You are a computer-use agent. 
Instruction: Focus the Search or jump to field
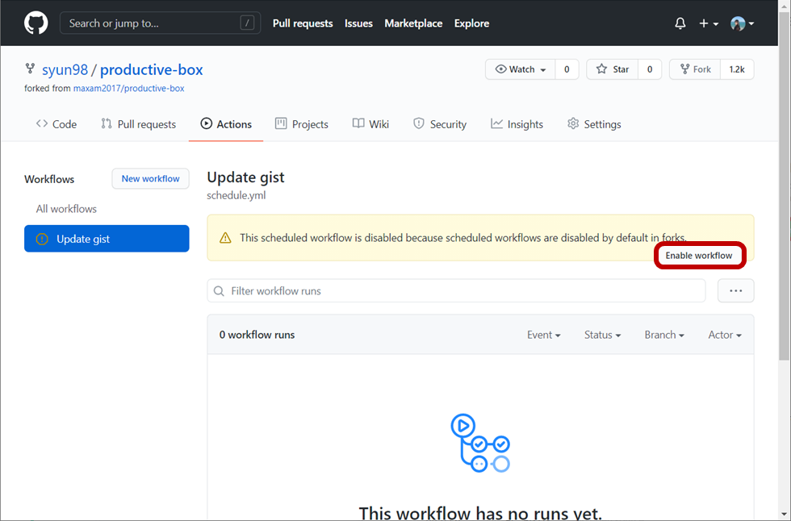click(160, 23)
